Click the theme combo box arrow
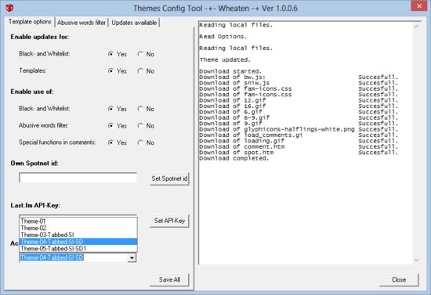Screen dimensions: 431x295 pyautogui.click(x=132, y=258)
